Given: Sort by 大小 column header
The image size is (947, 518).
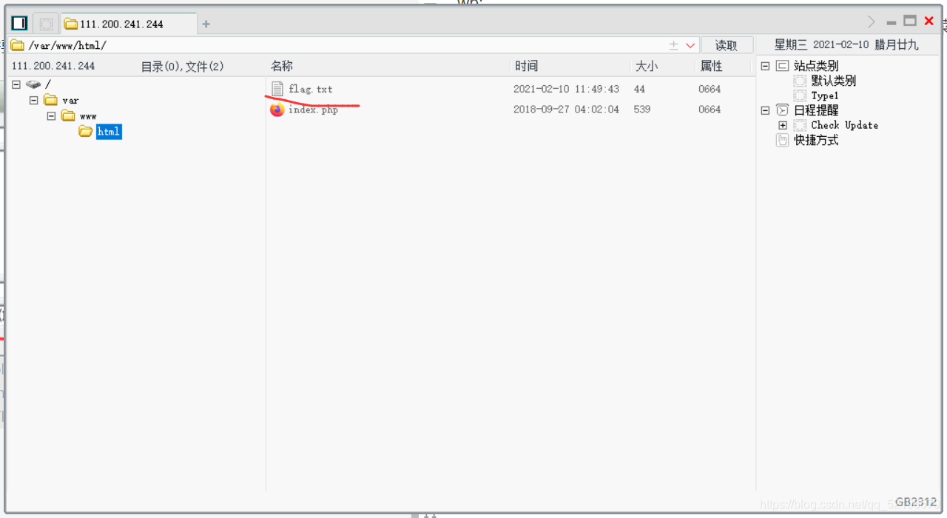Looking at the screenshot, I should pos(646,66).
